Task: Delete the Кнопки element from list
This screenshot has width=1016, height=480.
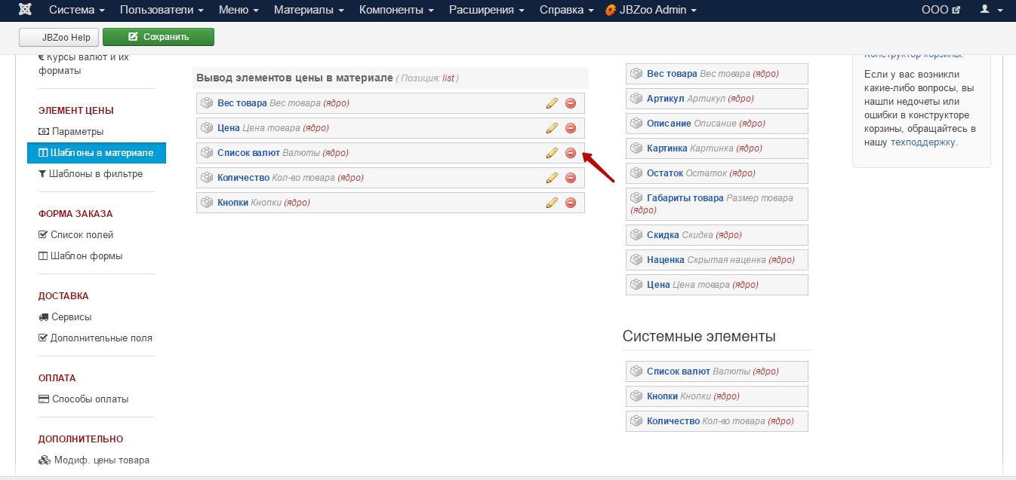Action: pyautogui.click(x=571, y=203)
